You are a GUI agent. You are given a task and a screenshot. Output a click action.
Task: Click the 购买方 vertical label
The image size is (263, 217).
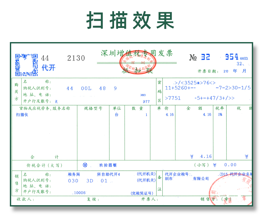click(16, 91)
